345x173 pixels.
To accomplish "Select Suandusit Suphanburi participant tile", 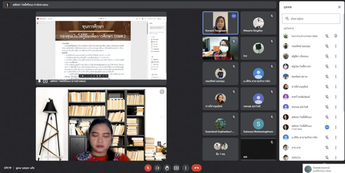I will pyautogui.click(x=220, y=124).
